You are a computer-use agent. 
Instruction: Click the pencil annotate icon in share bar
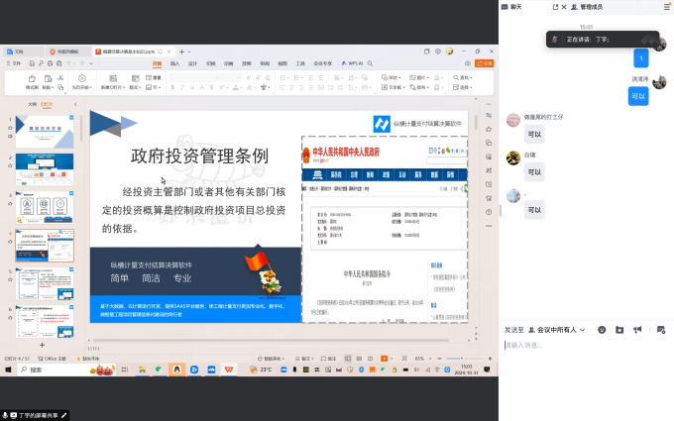pos(64,415)
